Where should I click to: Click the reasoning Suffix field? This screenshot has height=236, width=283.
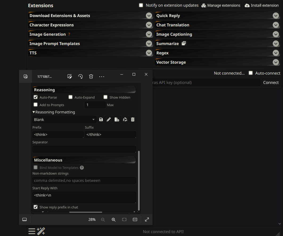coord(110,135)
